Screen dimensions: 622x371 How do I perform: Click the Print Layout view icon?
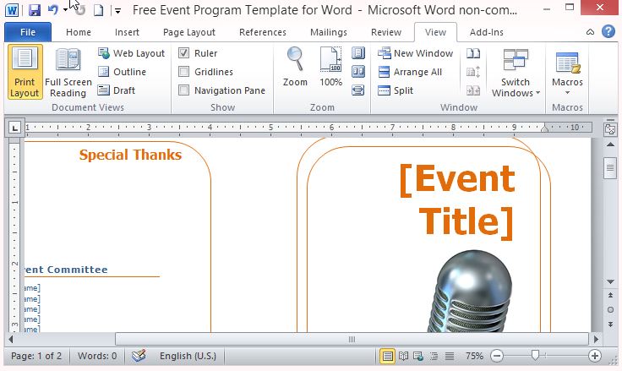click(25, 72)
